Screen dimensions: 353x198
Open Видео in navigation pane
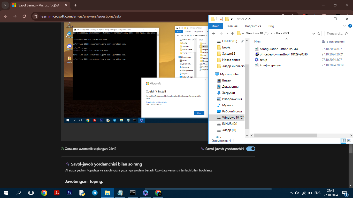tap(226, 80)
